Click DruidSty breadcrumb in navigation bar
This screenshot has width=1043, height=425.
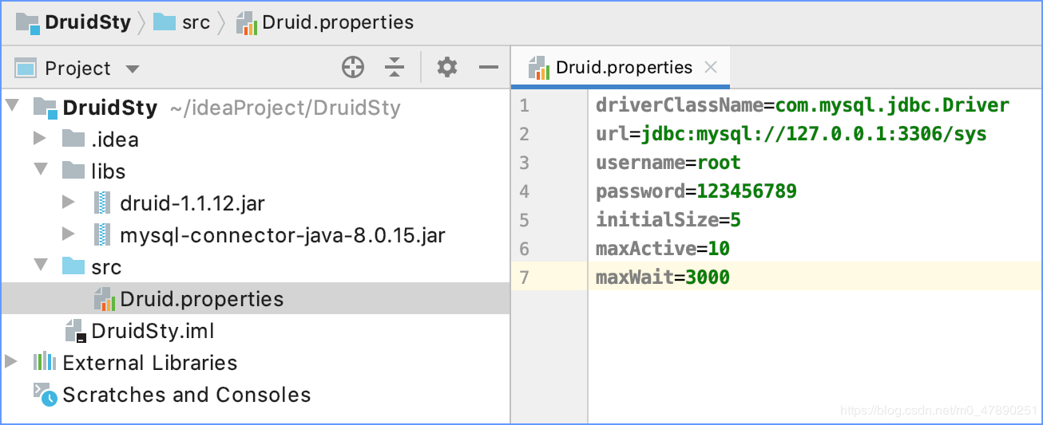tap(87, 22)
